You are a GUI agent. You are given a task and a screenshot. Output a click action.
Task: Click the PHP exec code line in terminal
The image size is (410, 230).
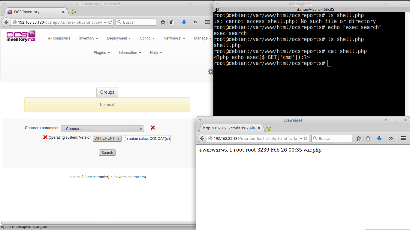pos(262,57)
